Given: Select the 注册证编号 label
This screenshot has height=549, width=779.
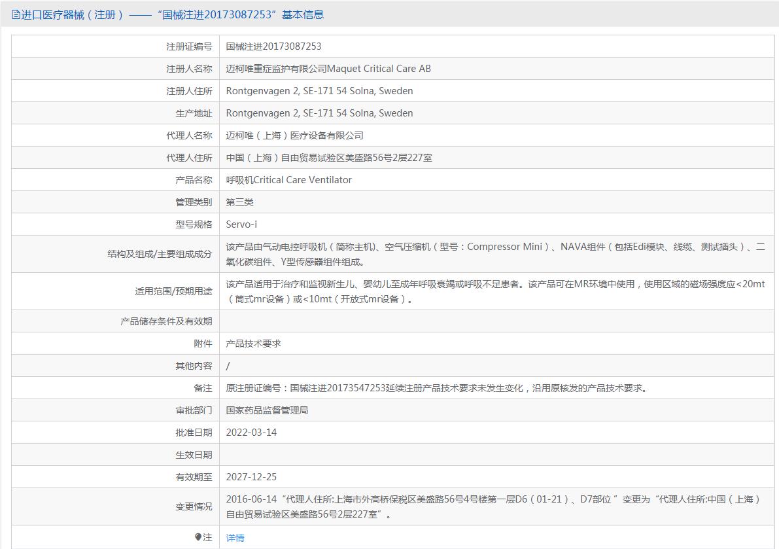Looking at the screenshot, I should [x=189, y=46].
